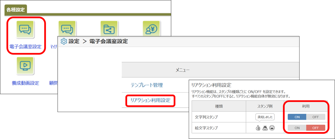This screenshot has height=139, width=335.
Task: Click the smiley face emoji stamp
Action: click(272, 128)
